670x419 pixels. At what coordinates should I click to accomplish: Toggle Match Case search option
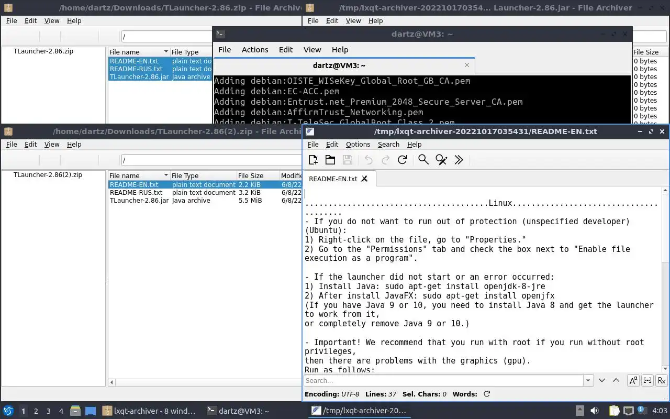coord(633,380)
